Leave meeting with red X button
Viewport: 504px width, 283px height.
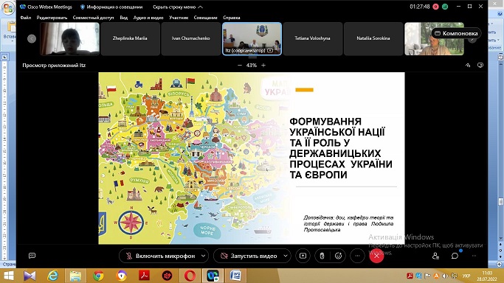coord(376,256)
